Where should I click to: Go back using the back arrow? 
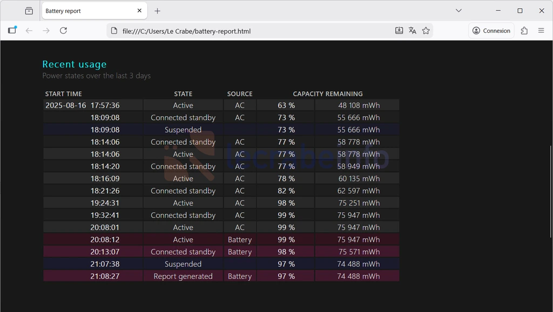(29, 31)
